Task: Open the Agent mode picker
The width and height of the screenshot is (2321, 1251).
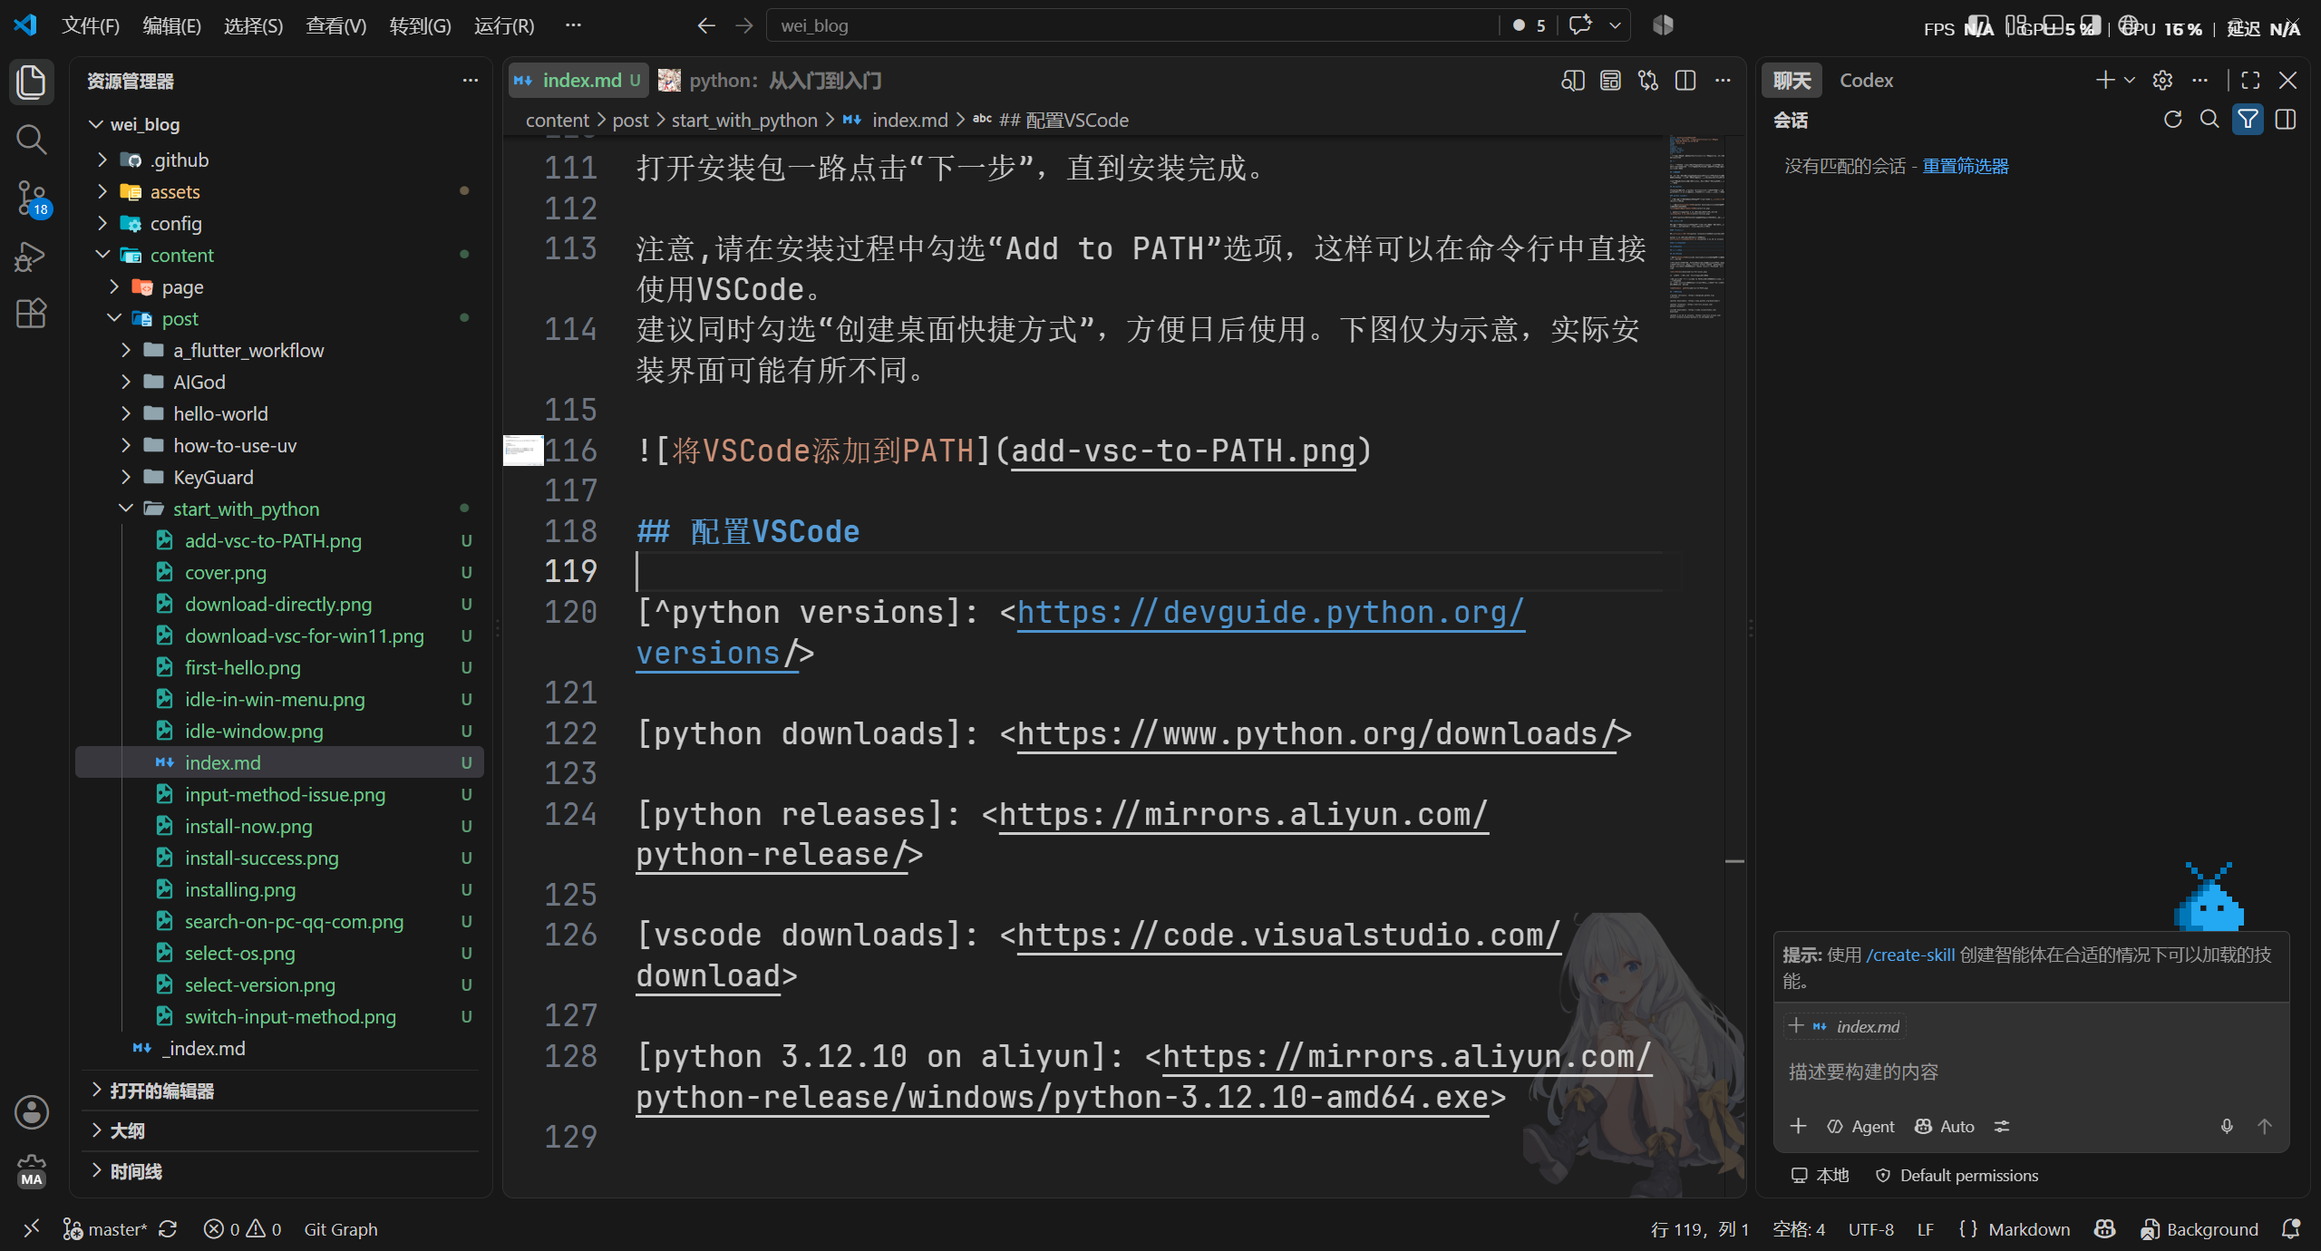Action: tap(1860, 1126)
